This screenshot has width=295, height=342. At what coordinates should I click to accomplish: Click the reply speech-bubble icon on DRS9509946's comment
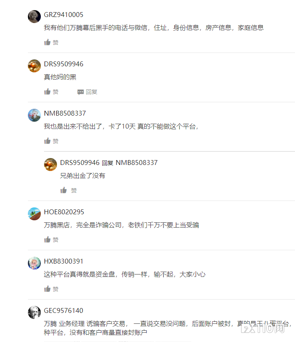pos(80,92)
